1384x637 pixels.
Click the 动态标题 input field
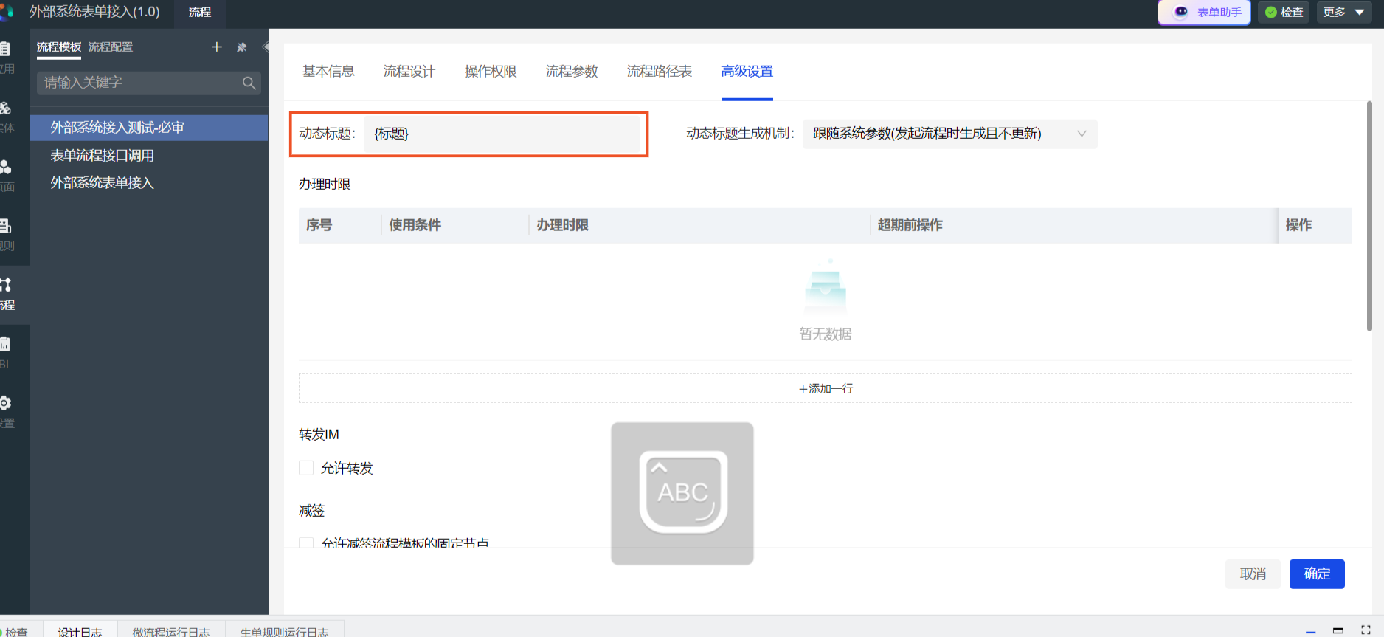(502, 134)
